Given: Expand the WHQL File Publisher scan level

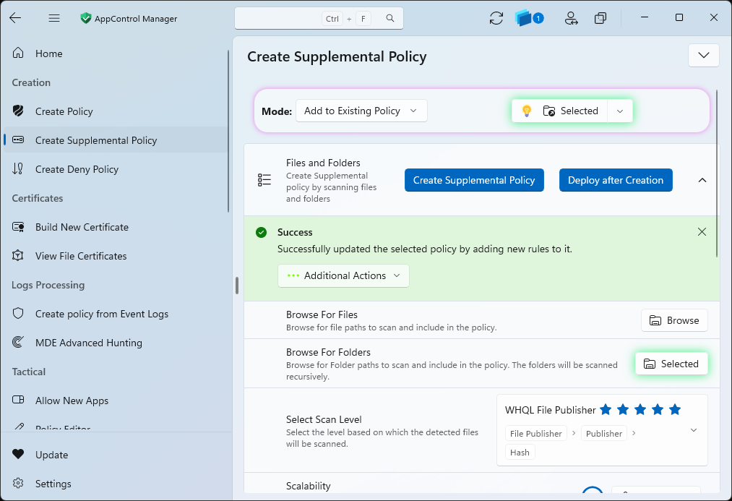Looking at the screenshot, I should 693,430.
